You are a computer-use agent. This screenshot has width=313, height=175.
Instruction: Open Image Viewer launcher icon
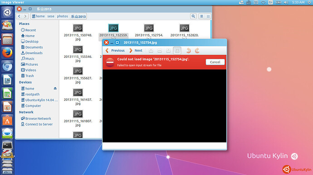click(x=7, y=155)
